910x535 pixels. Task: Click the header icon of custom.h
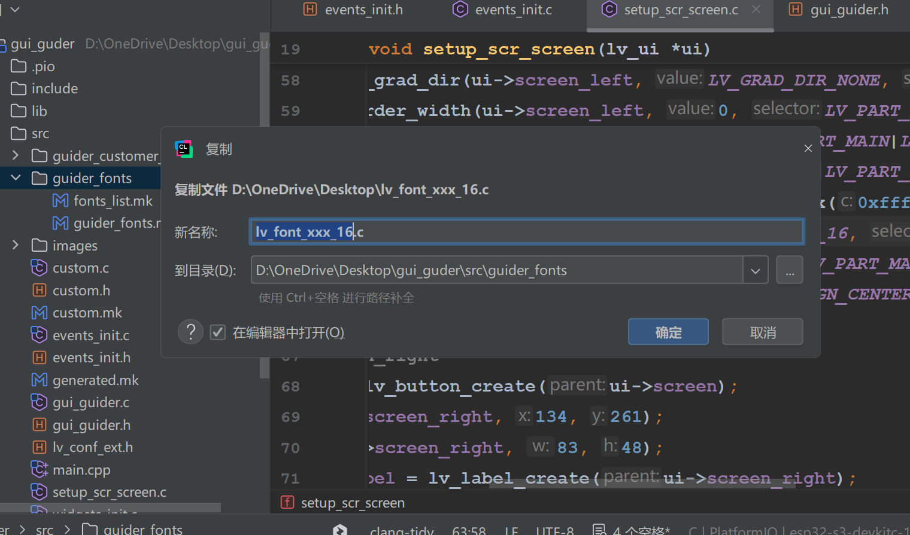[x=39, y=290]
